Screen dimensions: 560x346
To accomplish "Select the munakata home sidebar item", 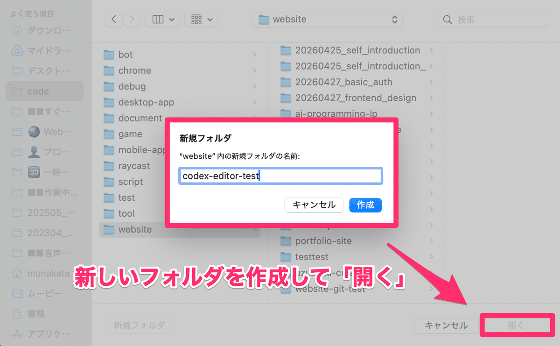I will [x=44, y=273].
